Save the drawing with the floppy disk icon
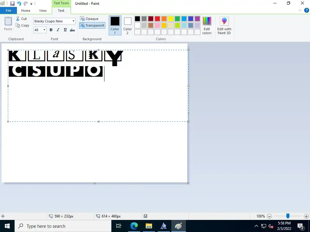 12,4
